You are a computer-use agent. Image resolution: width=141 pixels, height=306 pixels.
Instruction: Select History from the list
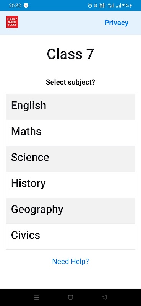(70, 185)
